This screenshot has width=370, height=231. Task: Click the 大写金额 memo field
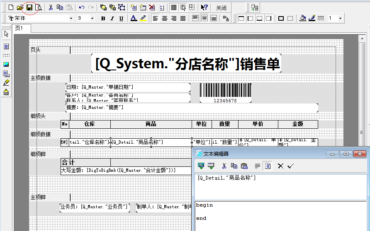pyautogui.click(x=126, y=171)
